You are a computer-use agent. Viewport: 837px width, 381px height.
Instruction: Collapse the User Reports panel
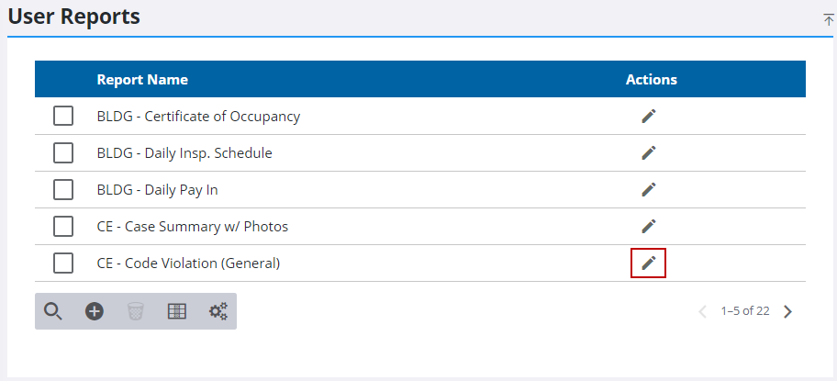pyautogui.click(x=829, y=19)
